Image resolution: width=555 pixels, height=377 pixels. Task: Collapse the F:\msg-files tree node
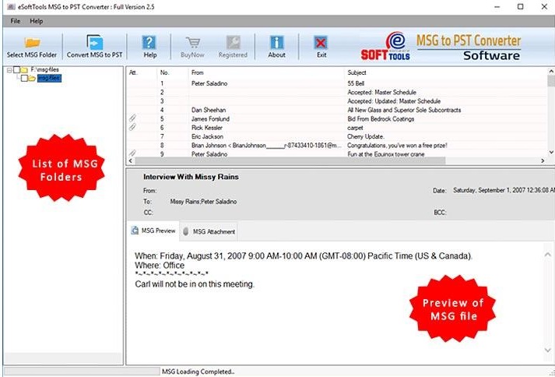(x=9, y=70)
